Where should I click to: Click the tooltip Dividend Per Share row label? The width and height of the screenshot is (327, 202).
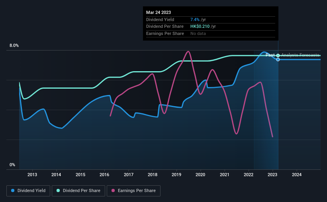[165, 27]
